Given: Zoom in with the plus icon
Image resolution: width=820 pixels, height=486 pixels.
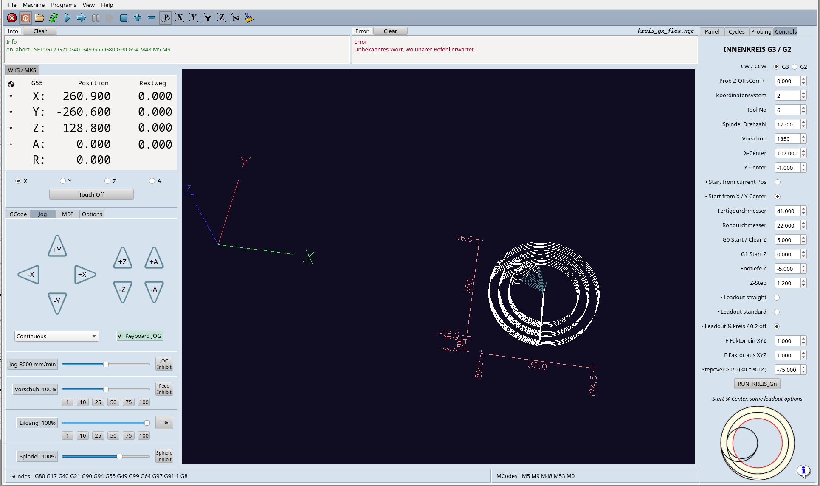Looking at the screenshot, I should pyautogui.click(x=137, y=18).
